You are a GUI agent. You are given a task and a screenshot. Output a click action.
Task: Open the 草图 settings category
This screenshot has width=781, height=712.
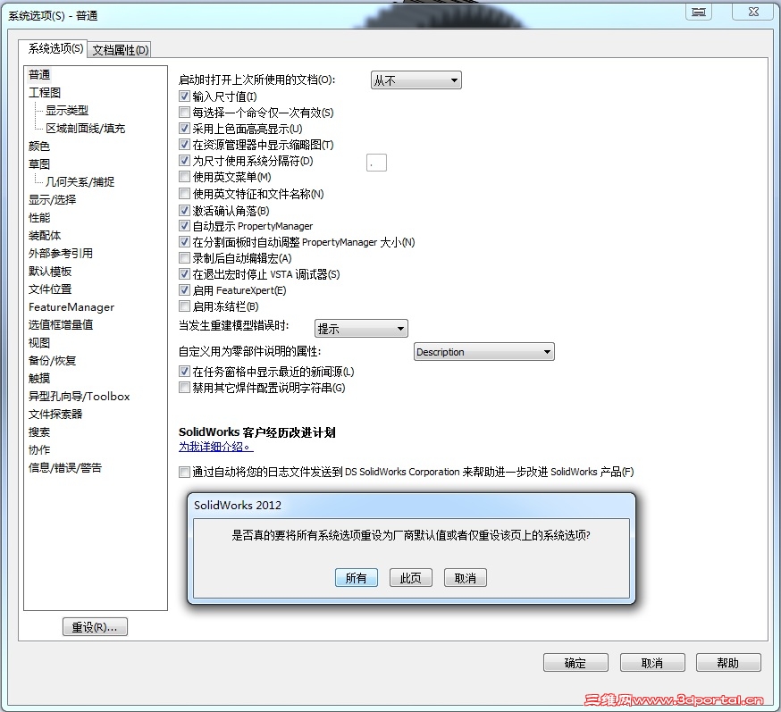click(x=38, y=164)
